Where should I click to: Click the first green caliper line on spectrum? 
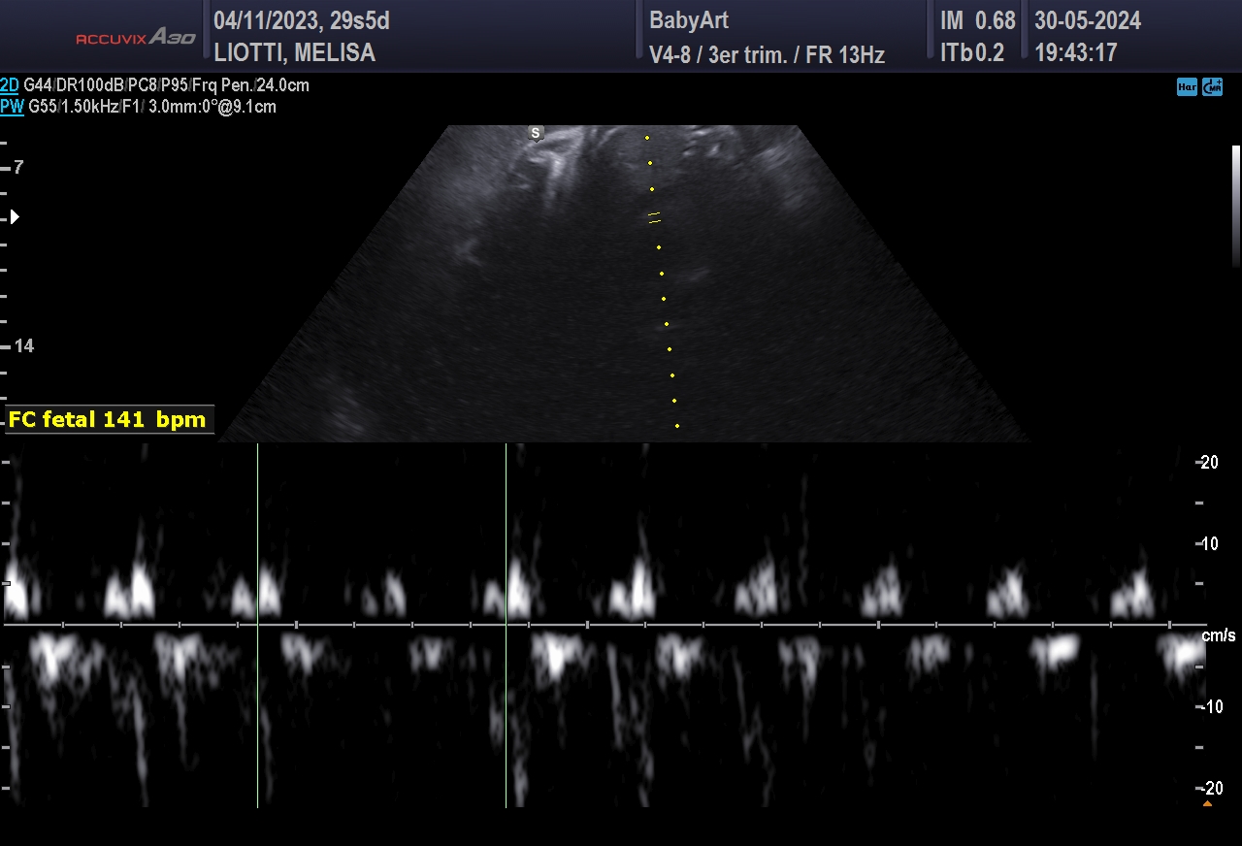point(257,625)
